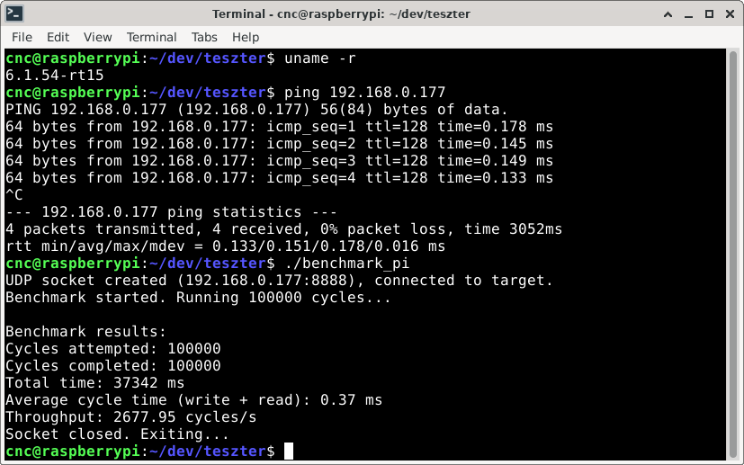
Task: Open the File menu
Action: [22, 37]
